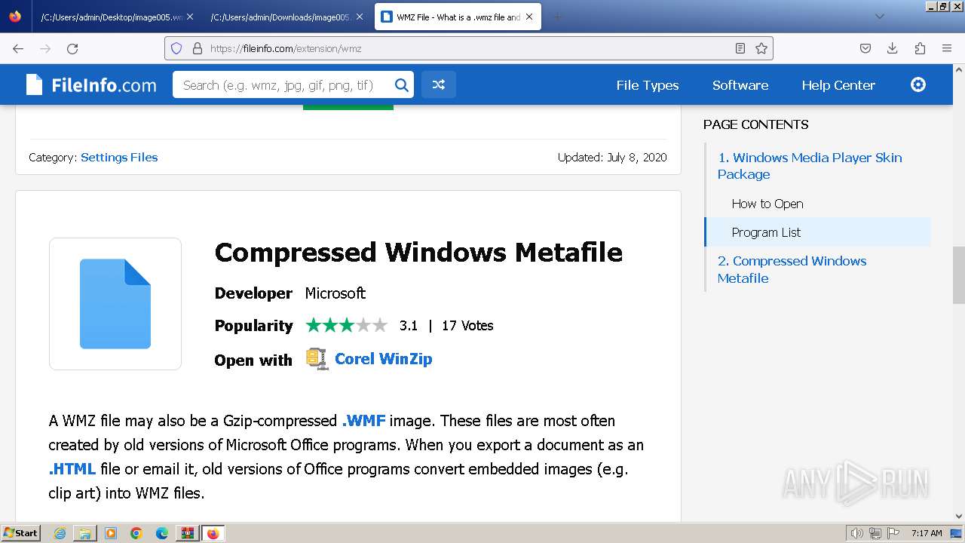Image resolution: width=965 pixels, height=543 pixels.
Task: Click the popularity star rating
Action: tap(346, 326)
